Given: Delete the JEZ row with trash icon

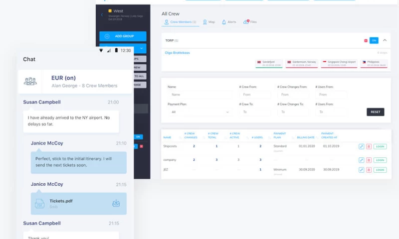Looking at the screenshot, I should (x=369, y=170).
